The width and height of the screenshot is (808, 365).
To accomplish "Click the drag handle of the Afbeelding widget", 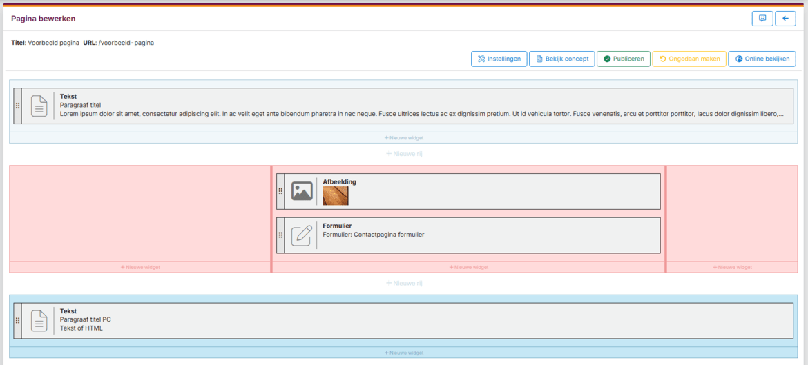I will 280,191.
